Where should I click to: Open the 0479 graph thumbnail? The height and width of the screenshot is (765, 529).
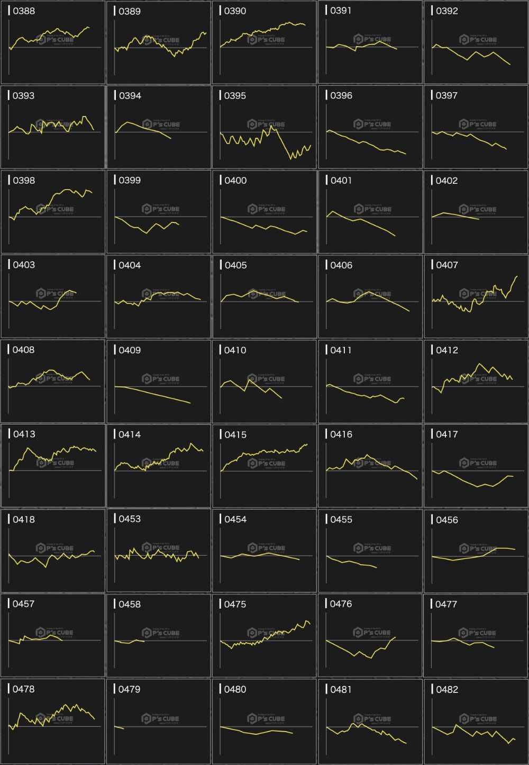click(159, 722)
